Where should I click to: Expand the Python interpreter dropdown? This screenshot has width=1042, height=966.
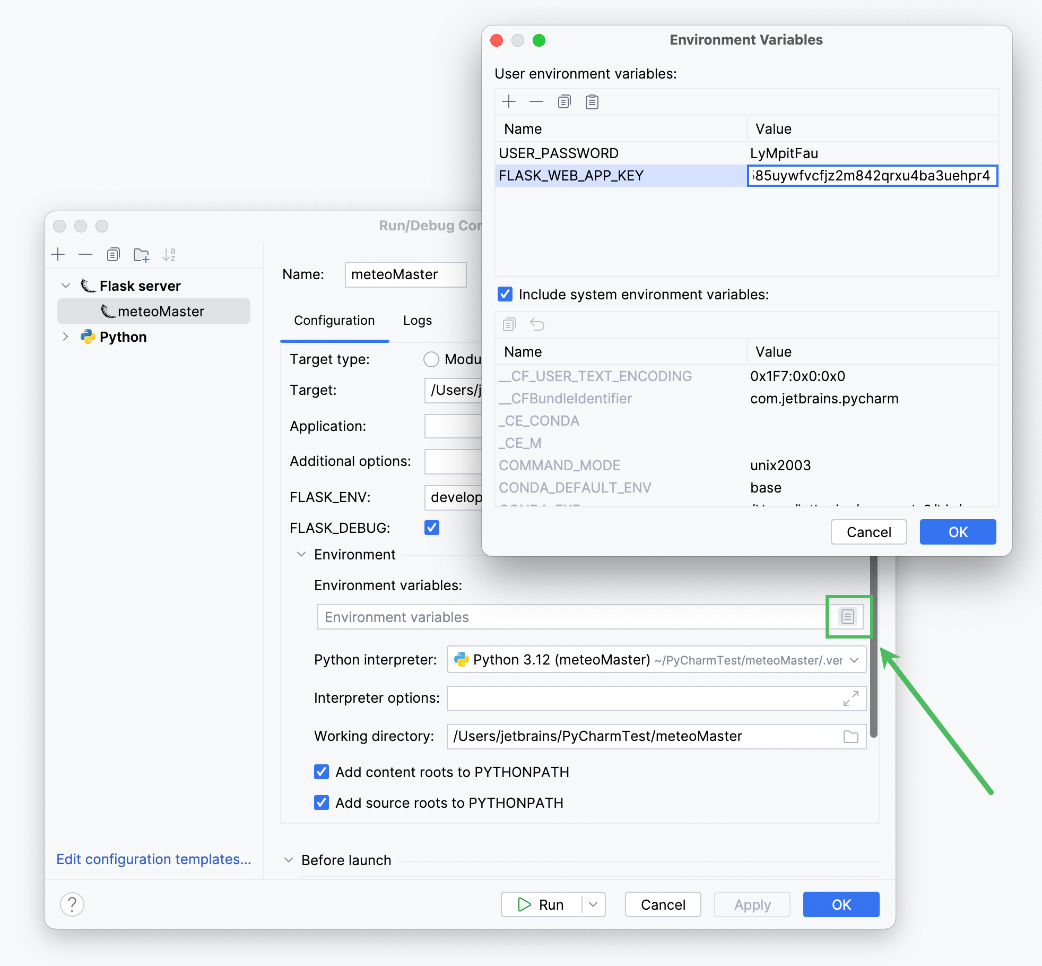point(854,660)
